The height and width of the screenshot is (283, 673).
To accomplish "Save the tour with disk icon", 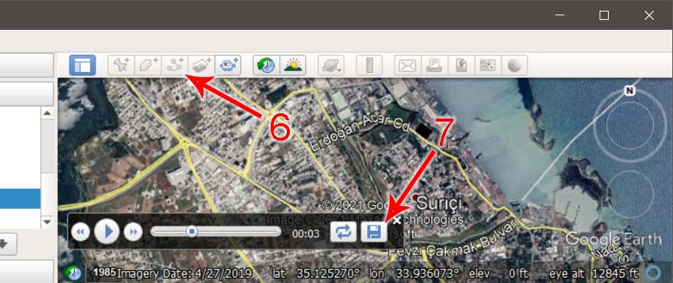I will [374, 232].
